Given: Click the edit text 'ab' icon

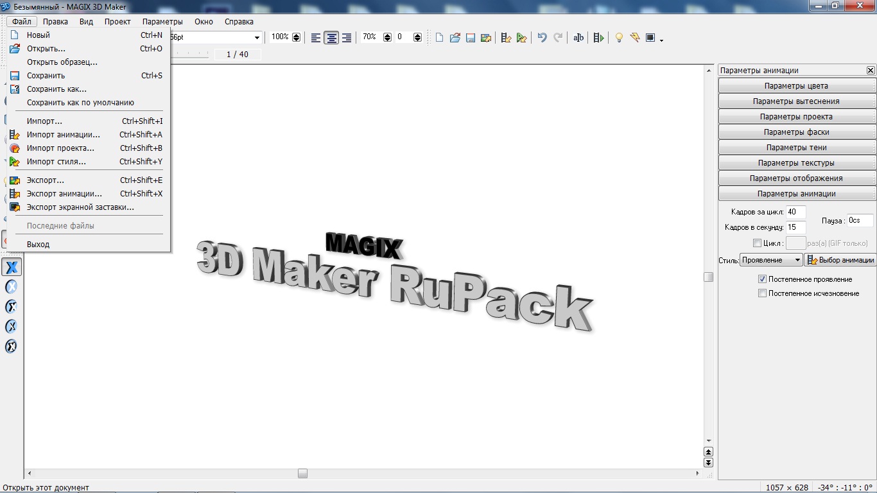Looking at the screenshot, I should coord(578,38).
